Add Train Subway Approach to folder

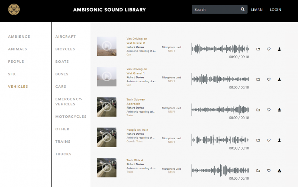pyautogui.click(x=258, y=110)
